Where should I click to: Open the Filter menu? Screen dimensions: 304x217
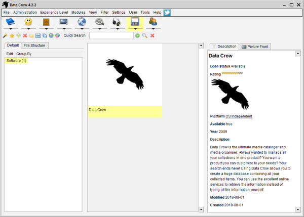104,12
